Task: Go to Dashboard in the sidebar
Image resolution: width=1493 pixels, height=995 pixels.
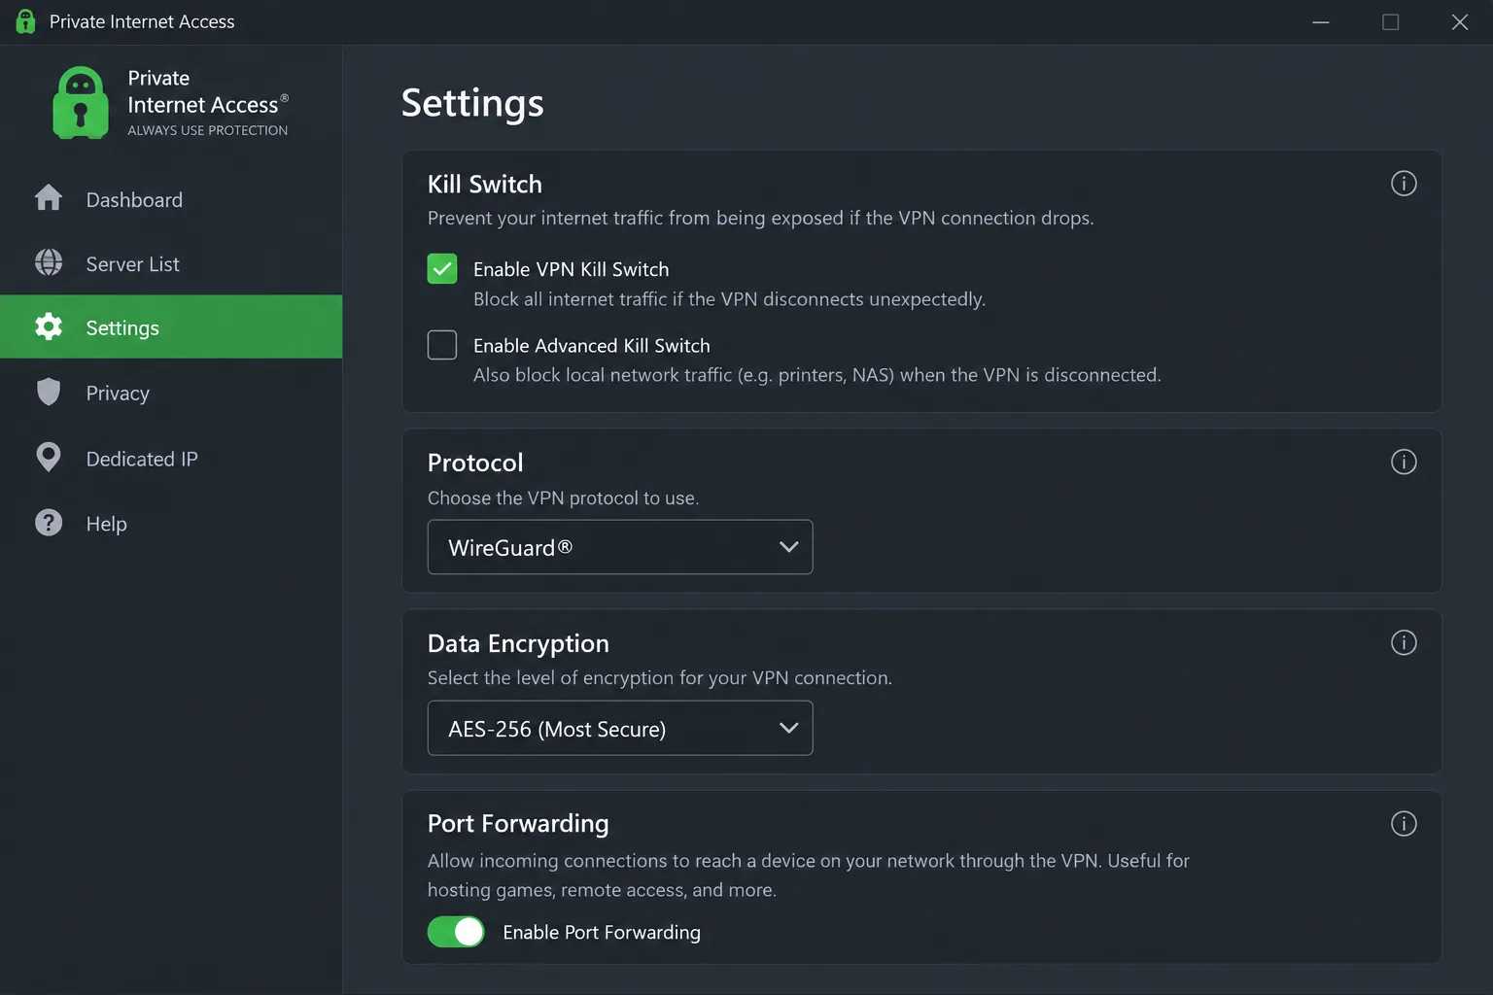Action: point(171,199)
